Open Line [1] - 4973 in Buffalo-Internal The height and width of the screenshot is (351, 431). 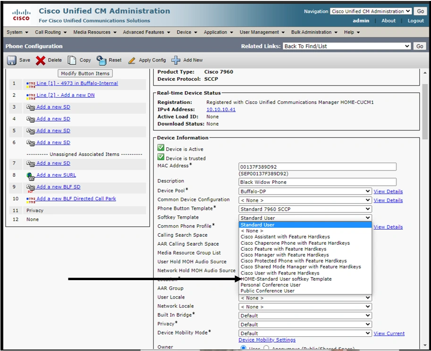tap(77, 83)
